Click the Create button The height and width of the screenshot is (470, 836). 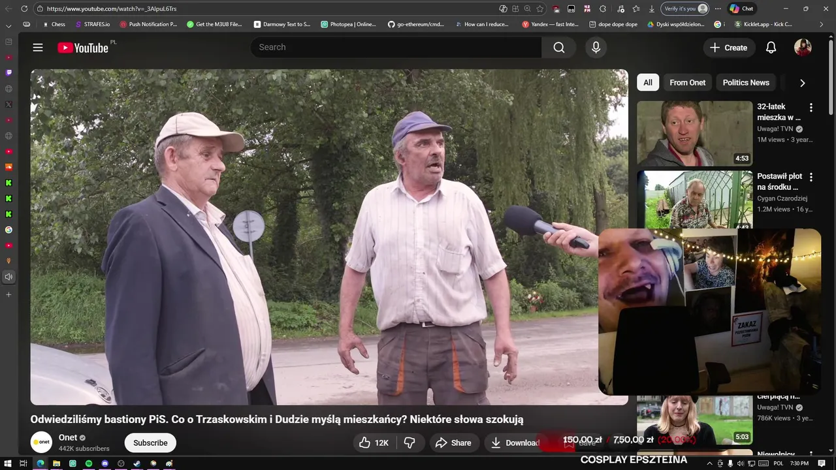coord(728,48)
